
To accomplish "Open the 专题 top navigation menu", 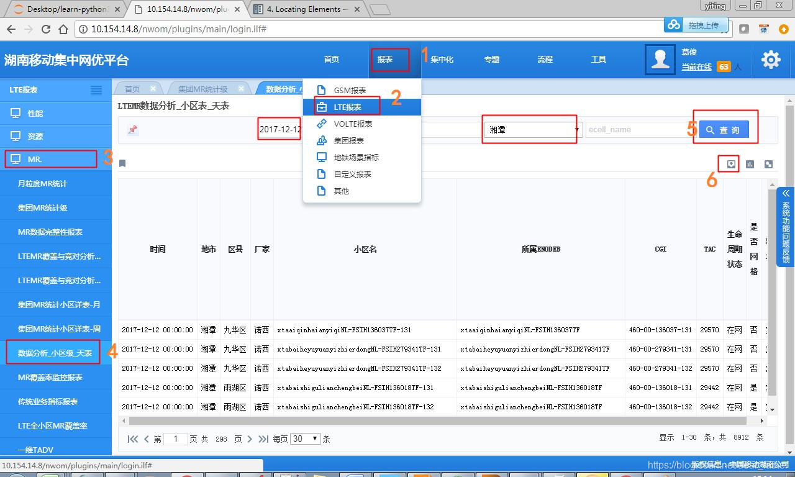I will point(492,60).
